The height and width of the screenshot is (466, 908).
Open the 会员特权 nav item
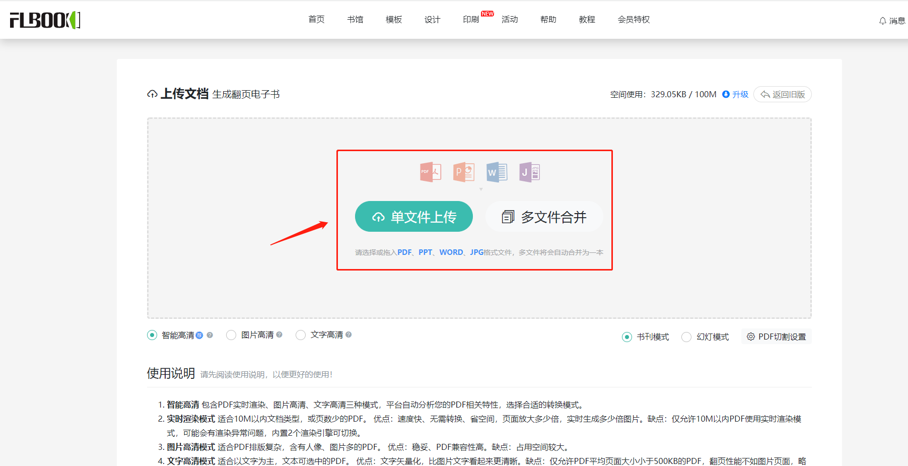tap(634, 20)
